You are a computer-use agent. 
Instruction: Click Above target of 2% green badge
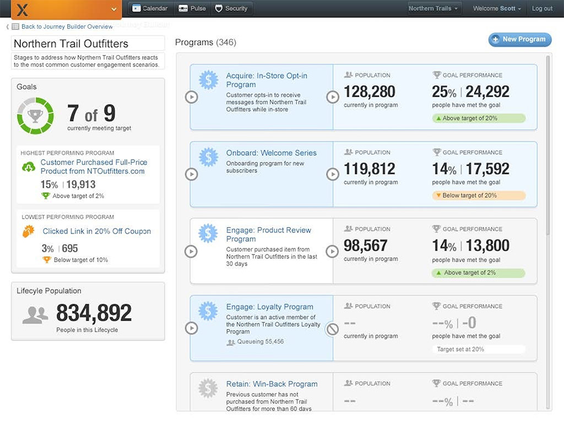click(x=479, y=273)
